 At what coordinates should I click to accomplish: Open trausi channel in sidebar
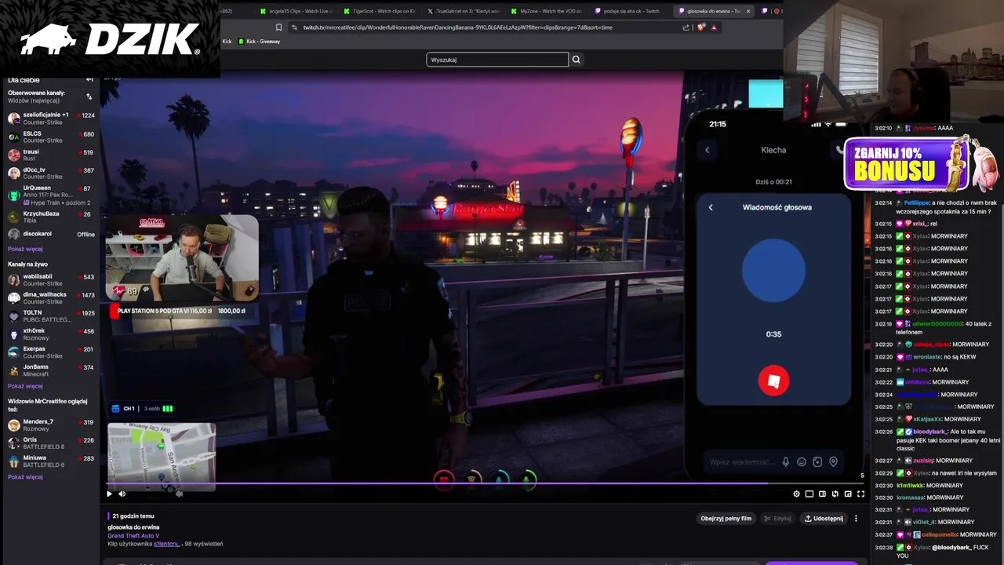[x=51, y=155]
